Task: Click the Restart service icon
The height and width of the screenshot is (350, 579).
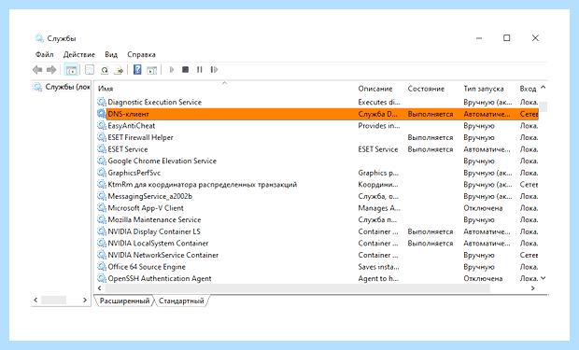Action: click(214, 69)
